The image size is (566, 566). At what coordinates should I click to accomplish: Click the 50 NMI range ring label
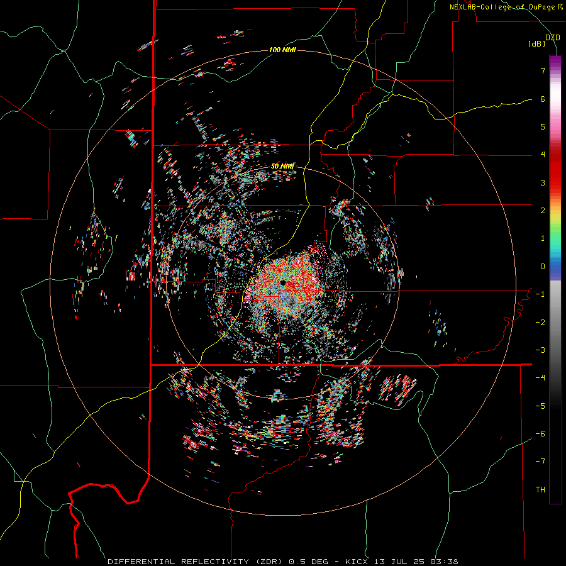[282, 166]
